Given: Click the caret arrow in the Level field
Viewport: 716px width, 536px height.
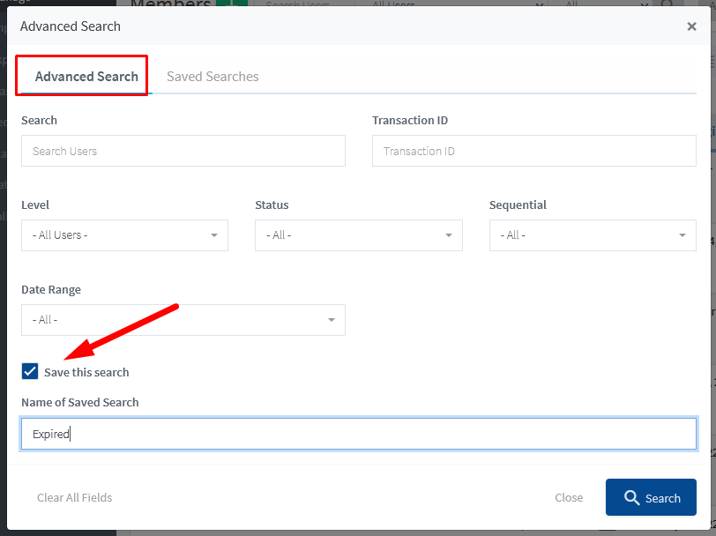Looking at the screenshot, I should [x=214, y=235].
